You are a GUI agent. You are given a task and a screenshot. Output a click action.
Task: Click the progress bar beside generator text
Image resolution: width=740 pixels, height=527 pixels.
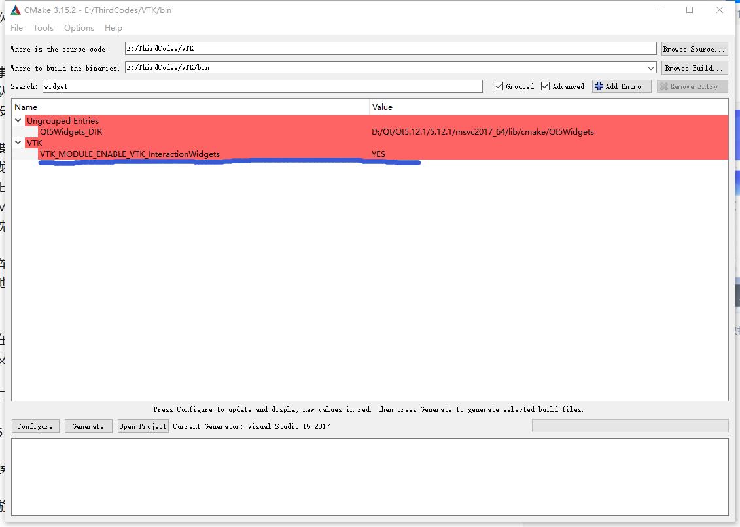tap(630, 426)
